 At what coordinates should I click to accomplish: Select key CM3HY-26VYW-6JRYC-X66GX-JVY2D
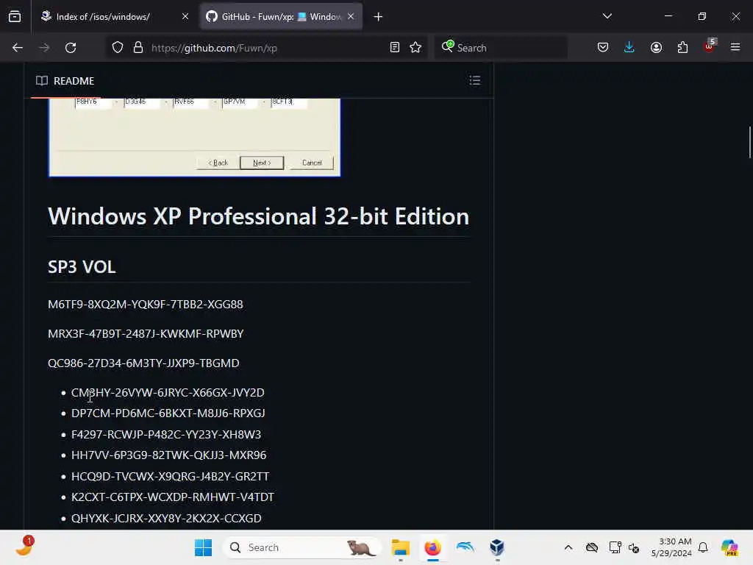pos(168,393)
